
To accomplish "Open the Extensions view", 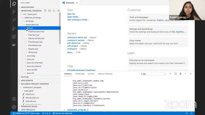I will (14, 37).
